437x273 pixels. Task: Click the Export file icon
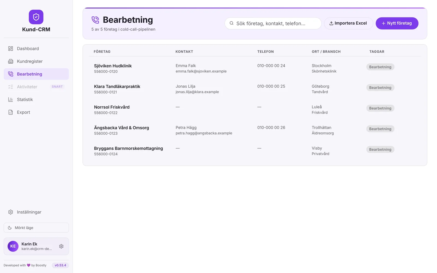pos(11,112)
